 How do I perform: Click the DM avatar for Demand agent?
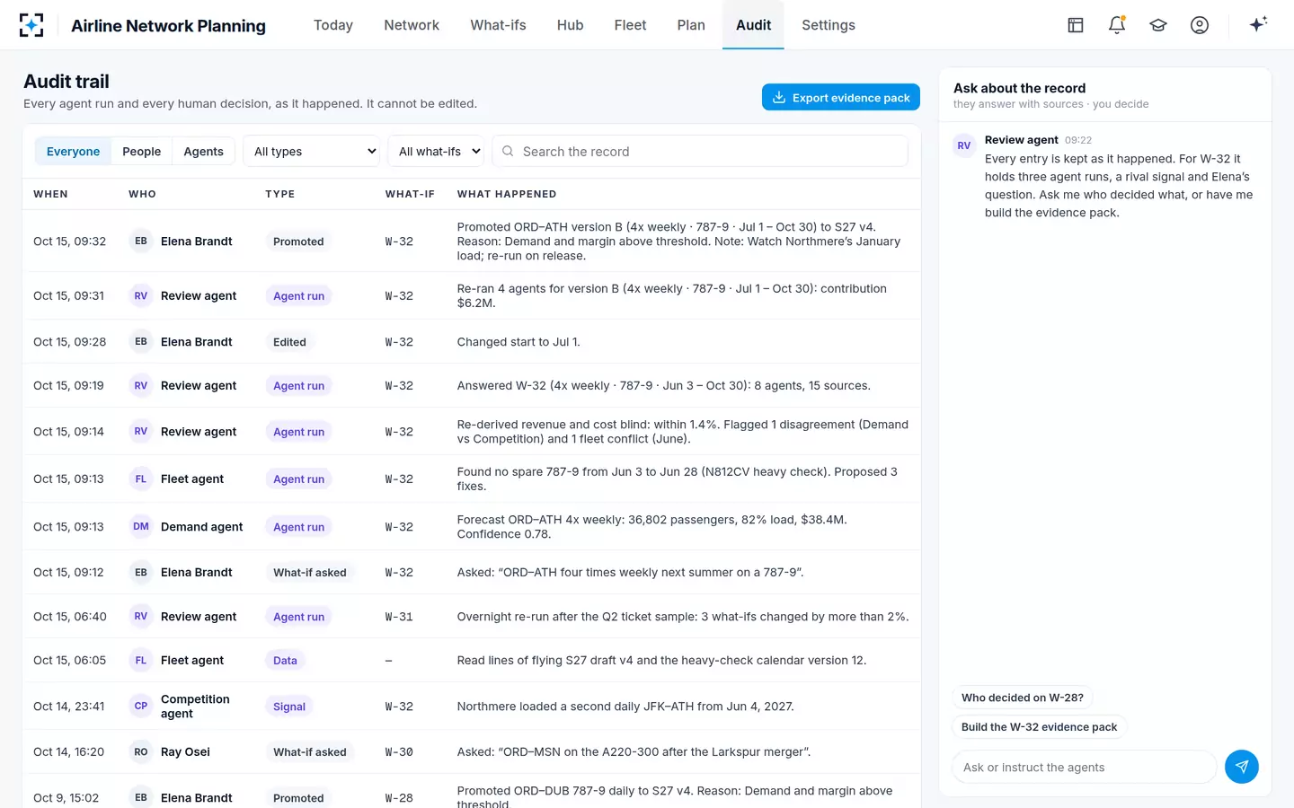tap(141, 526)
